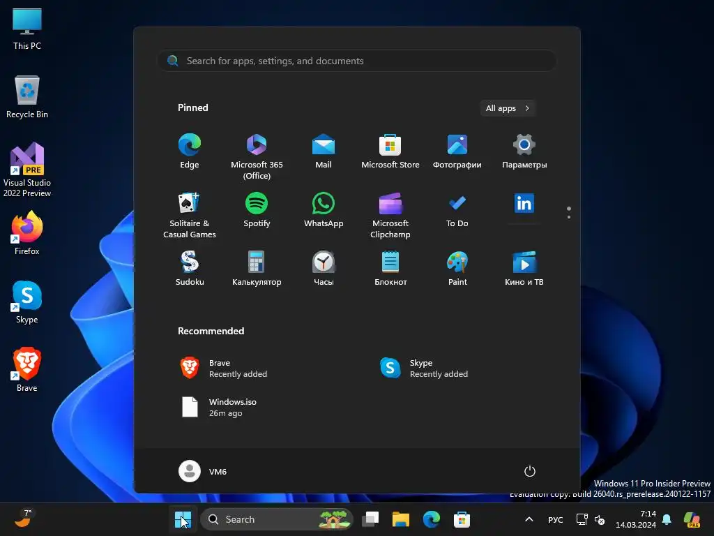Open Microsoft Store from pinned apps

[x=390, y=151]
